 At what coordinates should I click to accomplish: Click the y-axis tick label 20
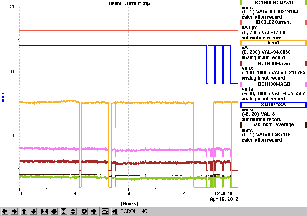point(13,7)
